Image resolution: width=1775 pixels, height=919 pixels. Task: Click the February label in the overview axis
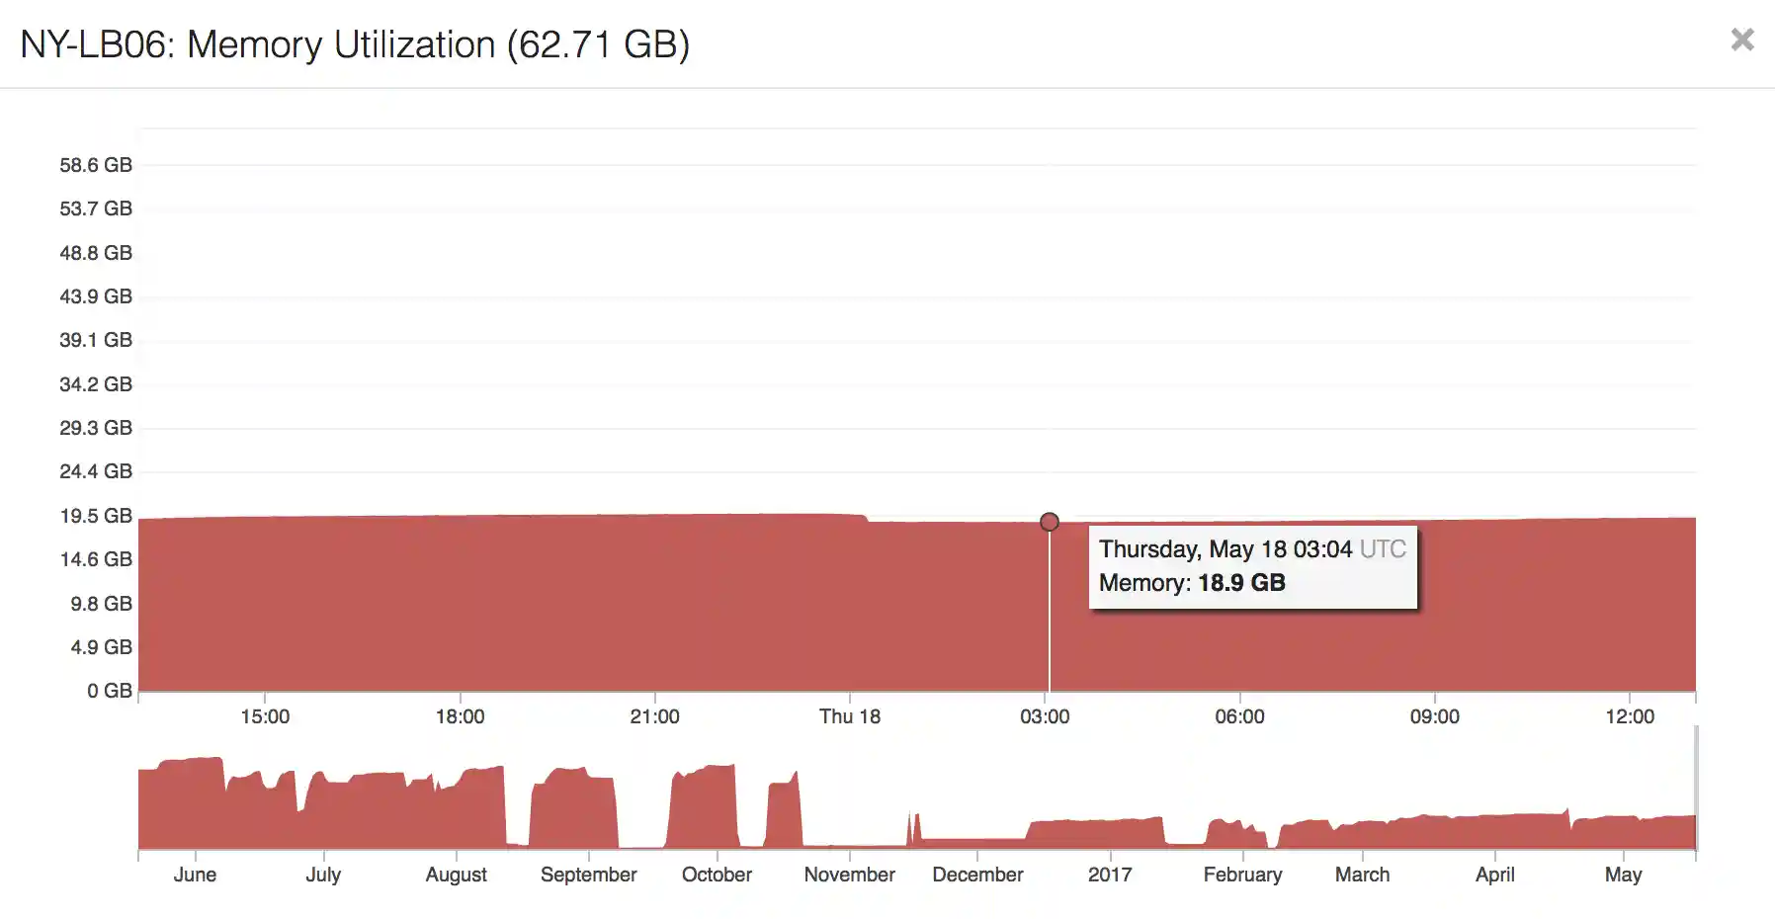[1242, 875]
